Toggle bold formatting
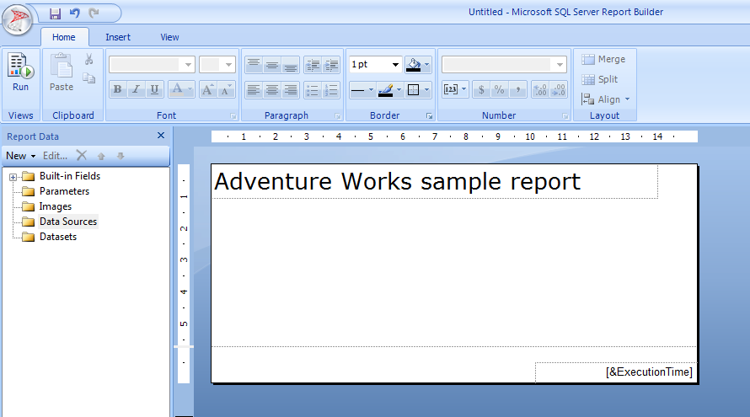This screenshot has width=750, height=417. click(118, 89)
